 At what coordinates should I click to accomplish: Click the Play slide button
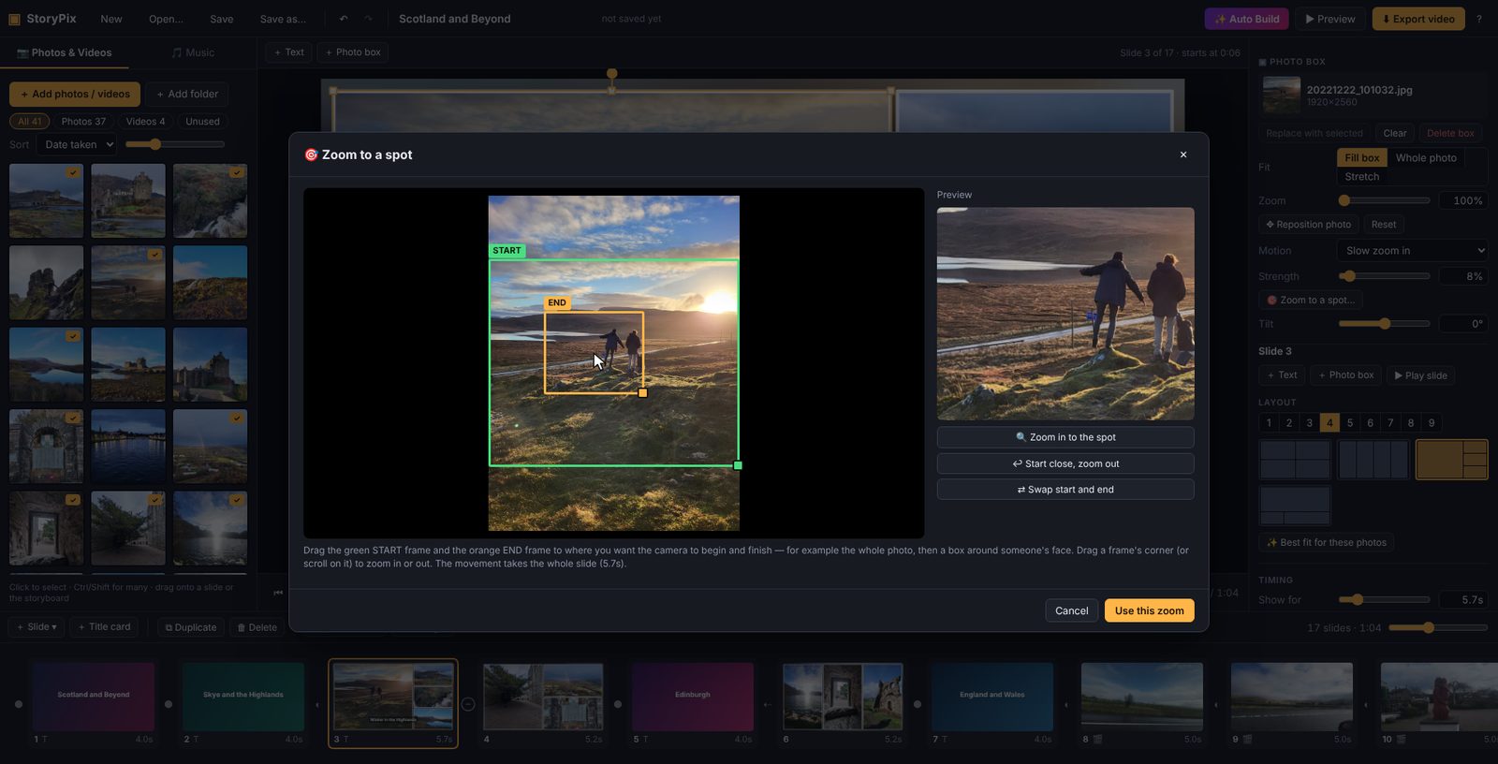click(x=1420, y=375)
